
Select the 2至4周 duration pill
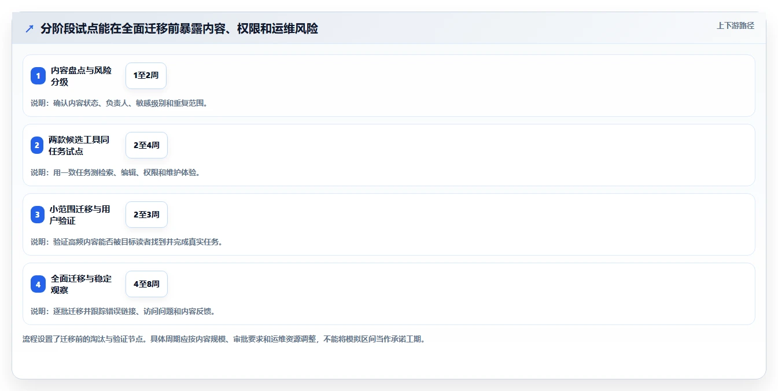(146, 145)
